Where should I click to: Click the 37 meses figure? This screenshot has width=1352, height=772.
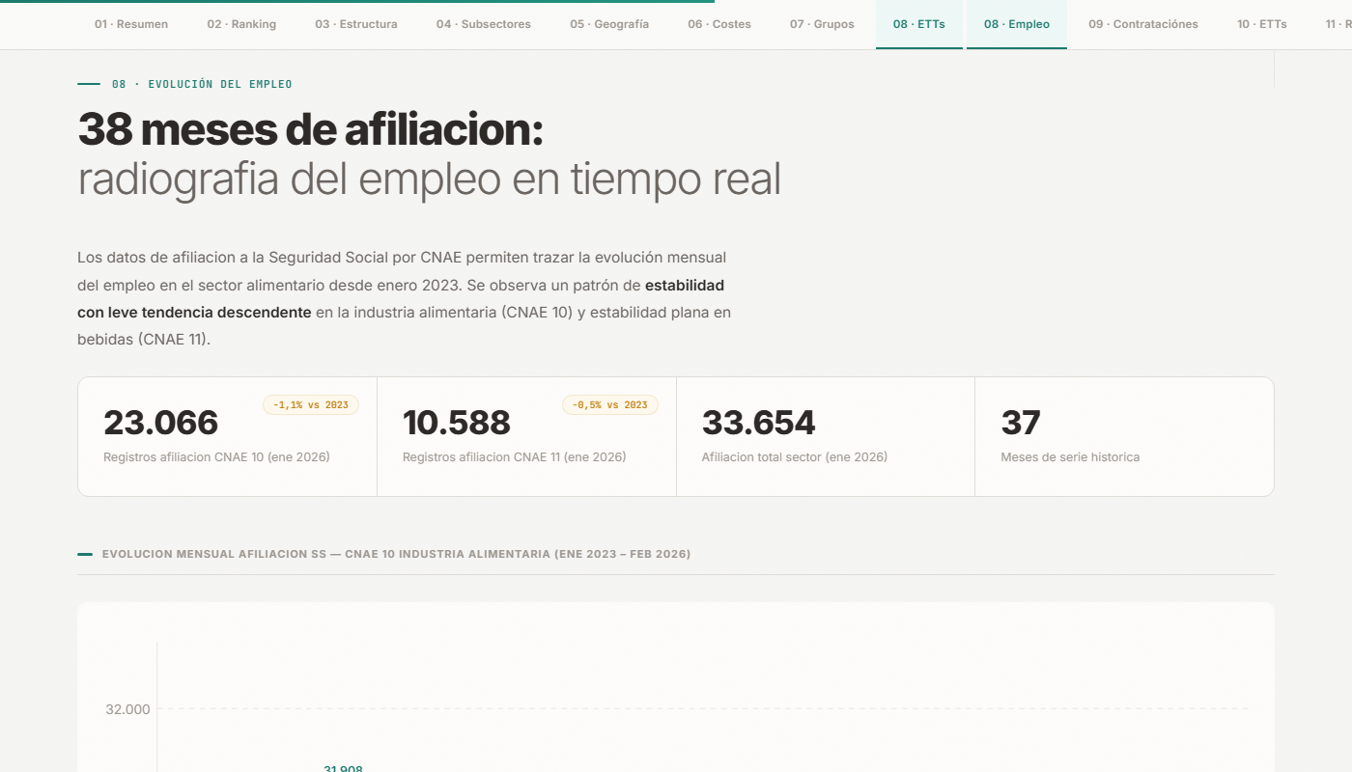tap(1021, 423)
